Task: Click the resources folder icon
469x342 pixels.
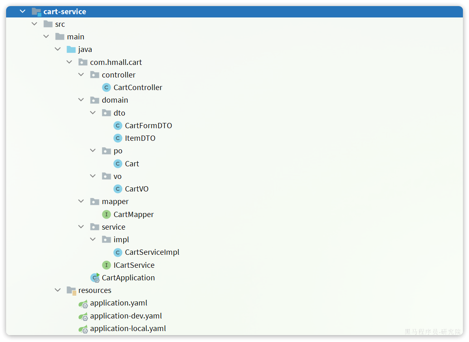Action: (71, 290)
